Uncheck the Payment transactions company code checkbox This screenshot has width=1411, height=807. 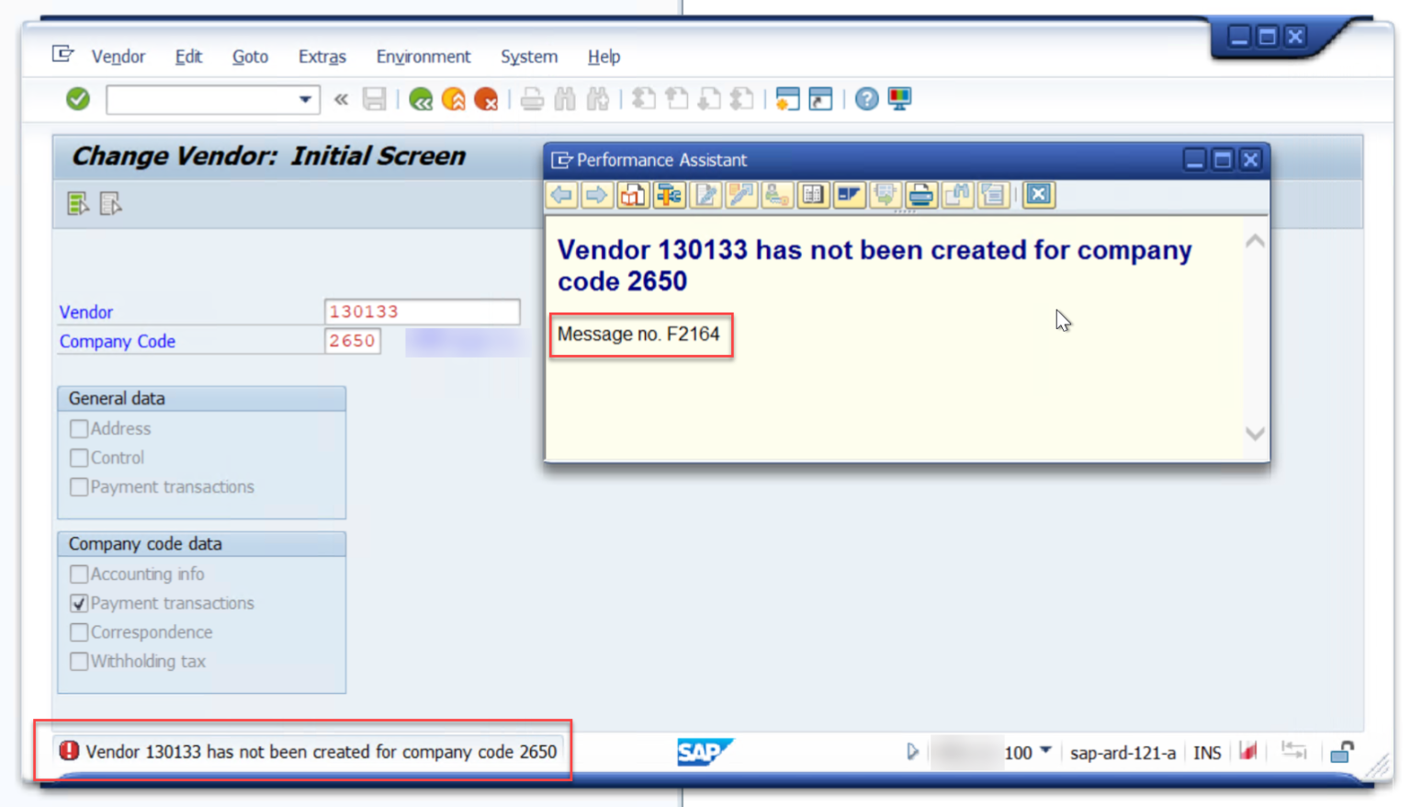click(x=79, y=603)
